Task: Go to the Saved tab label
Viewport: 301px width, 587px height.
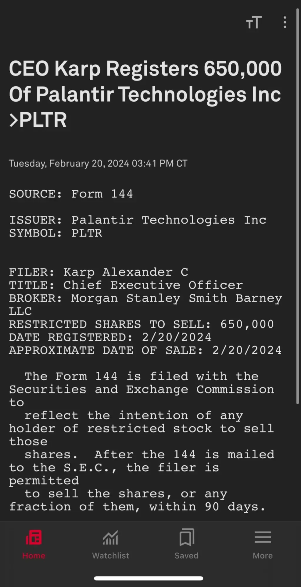Action: 187,556
